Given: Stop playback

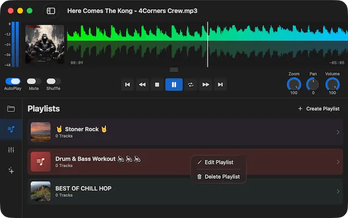Looking at the screenshot, I should [x=157, y=84].
